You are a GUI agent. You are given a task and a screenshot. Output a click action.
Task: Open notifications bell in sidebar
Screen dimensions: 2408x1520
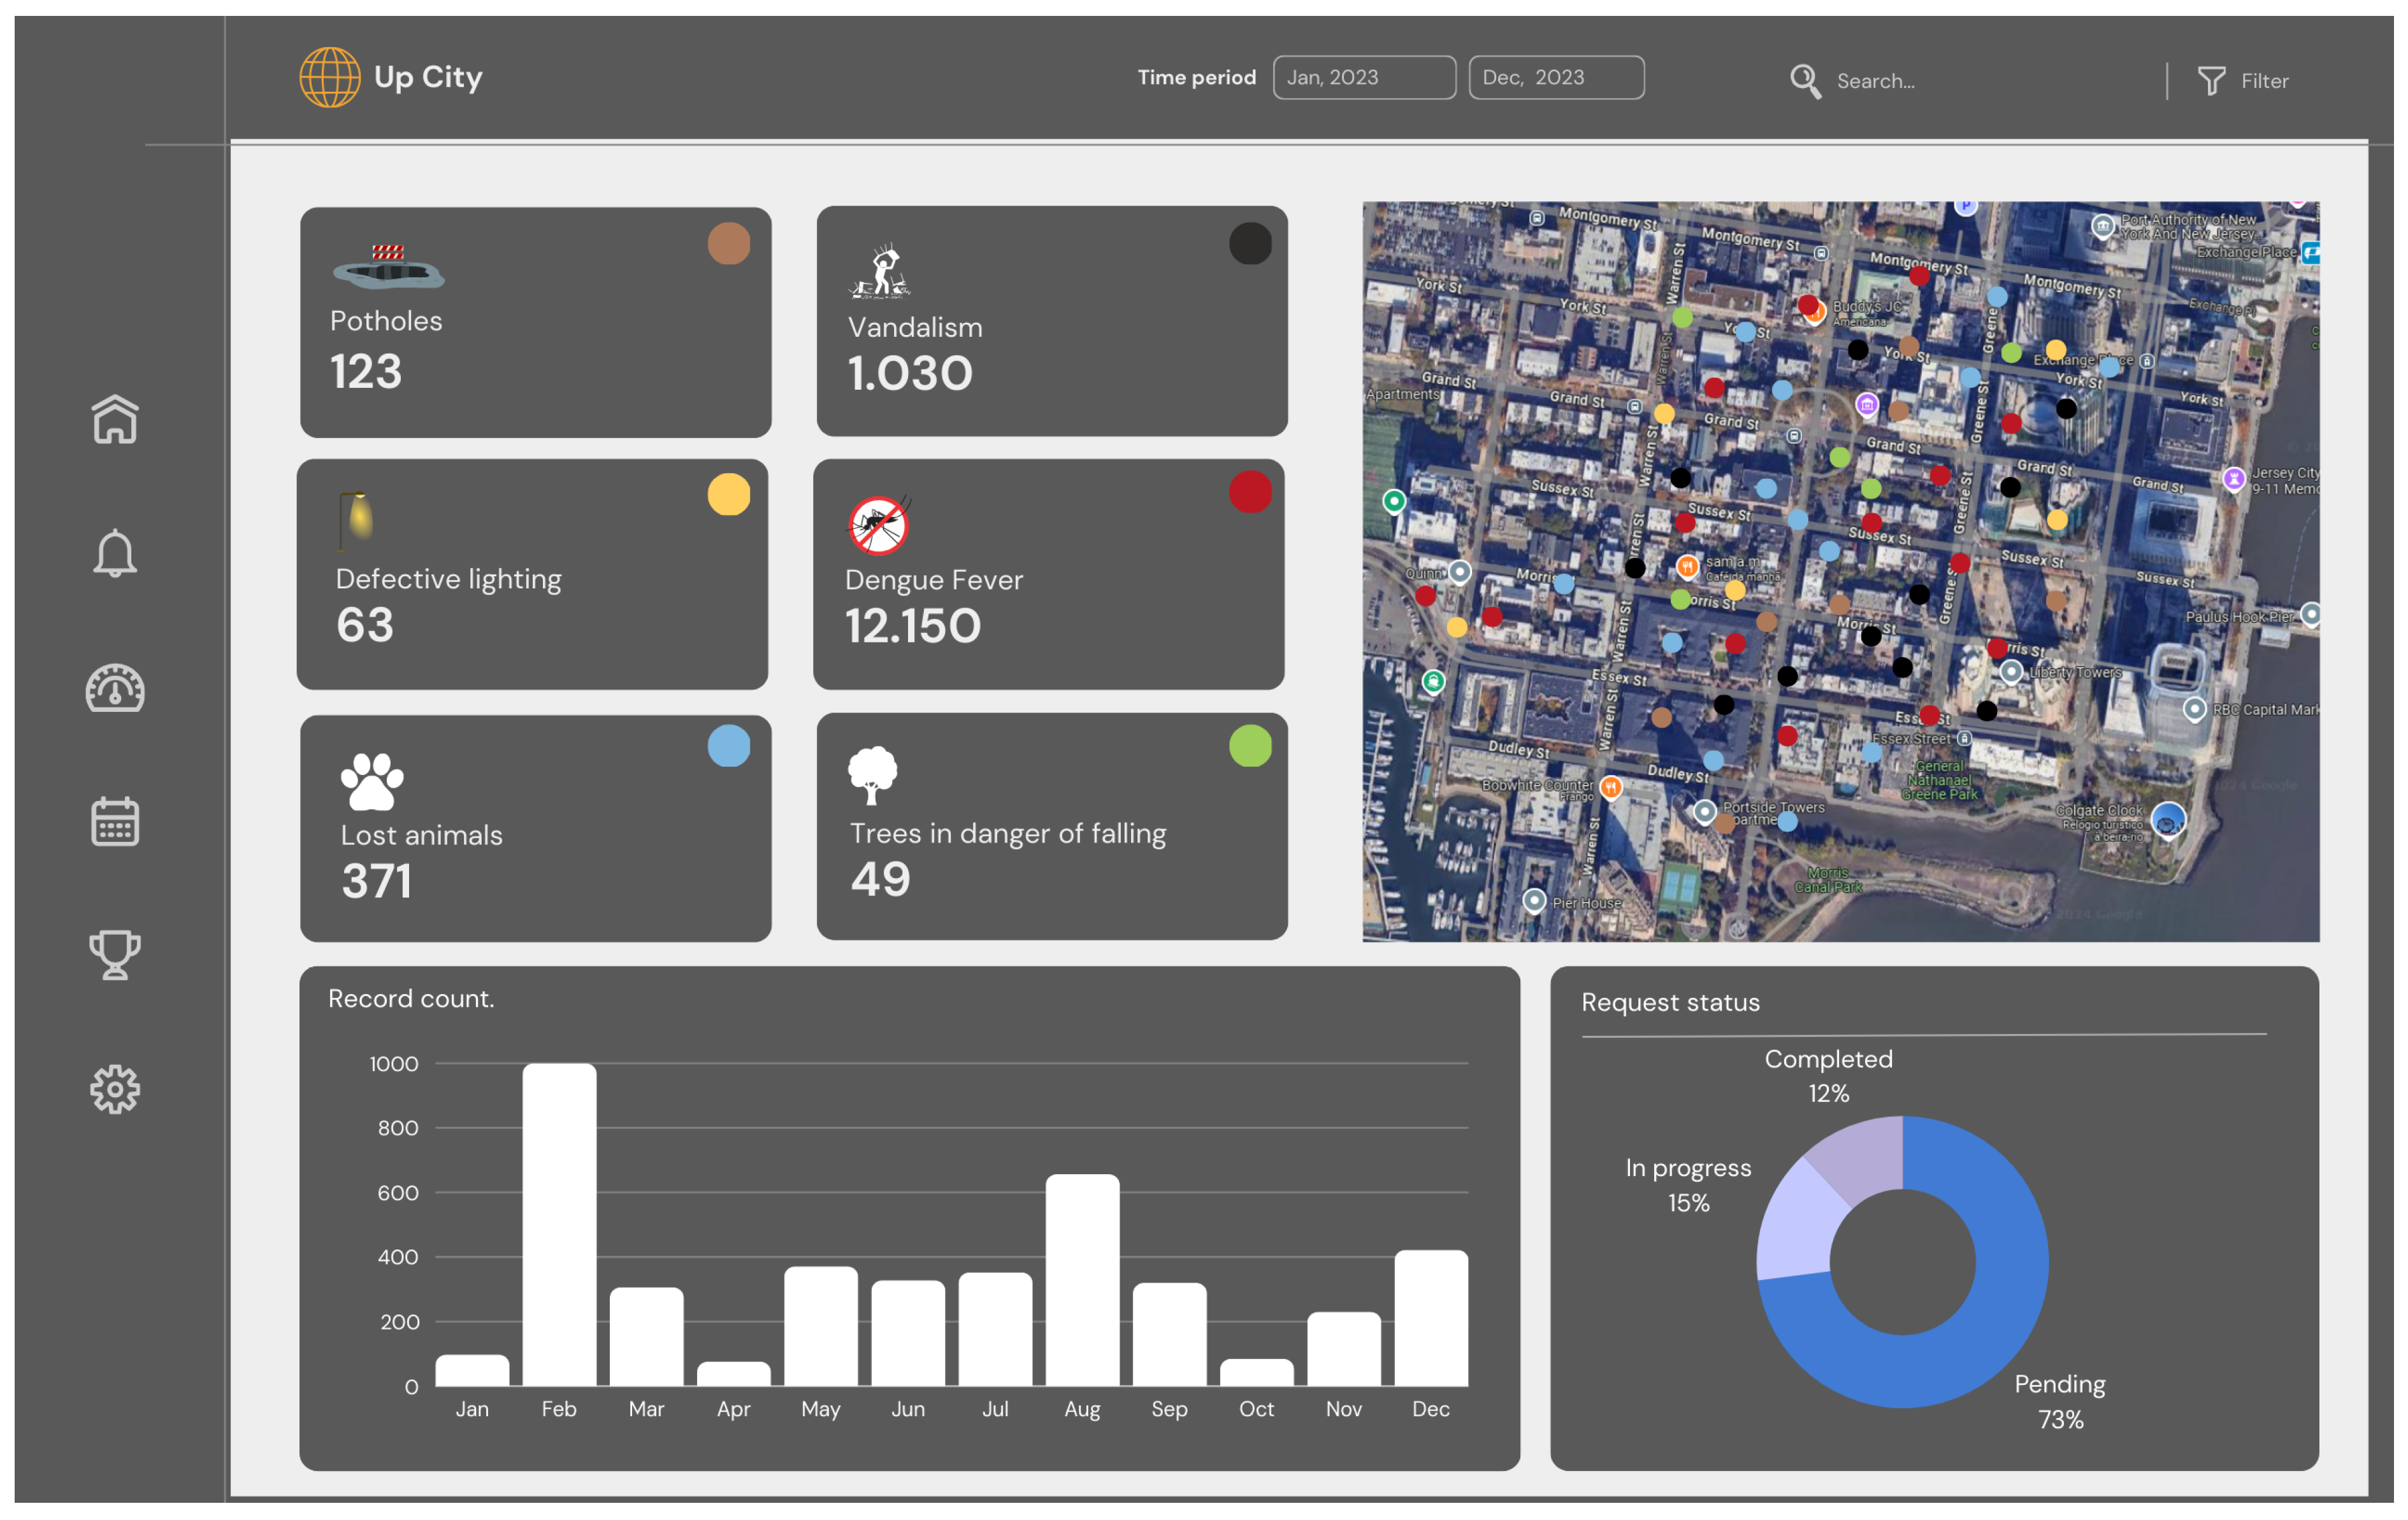[x=115, y=553]
